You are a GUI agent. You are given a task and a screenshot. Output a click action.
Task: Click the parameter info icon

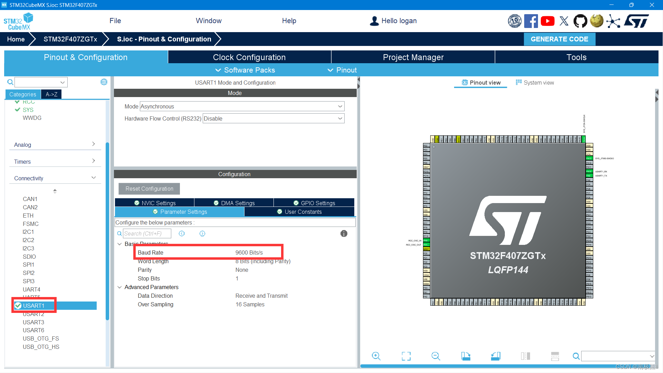[x=344, y=233]
